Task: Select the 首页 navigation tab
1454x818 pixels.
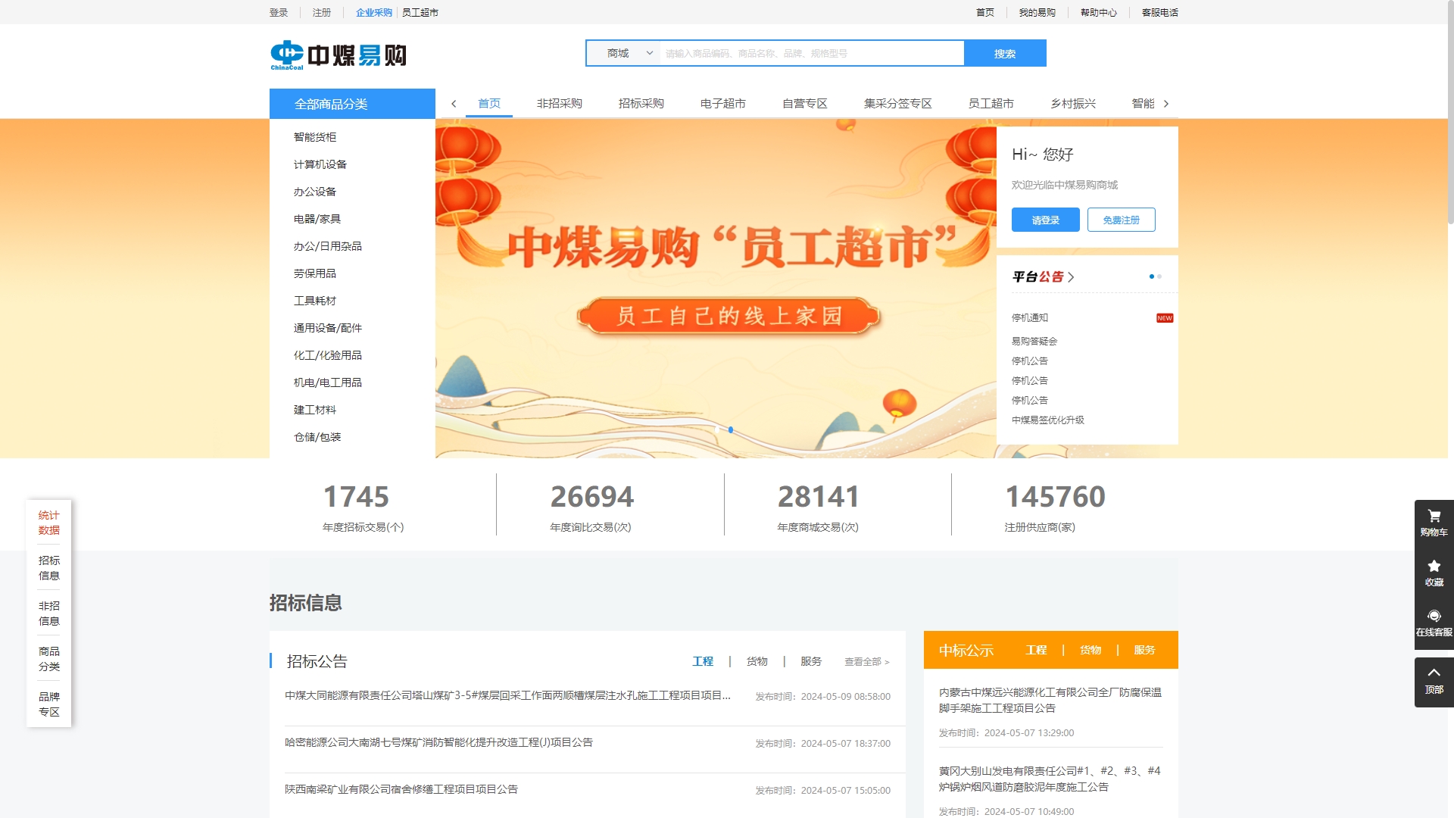Action: (x=489, y=104)
